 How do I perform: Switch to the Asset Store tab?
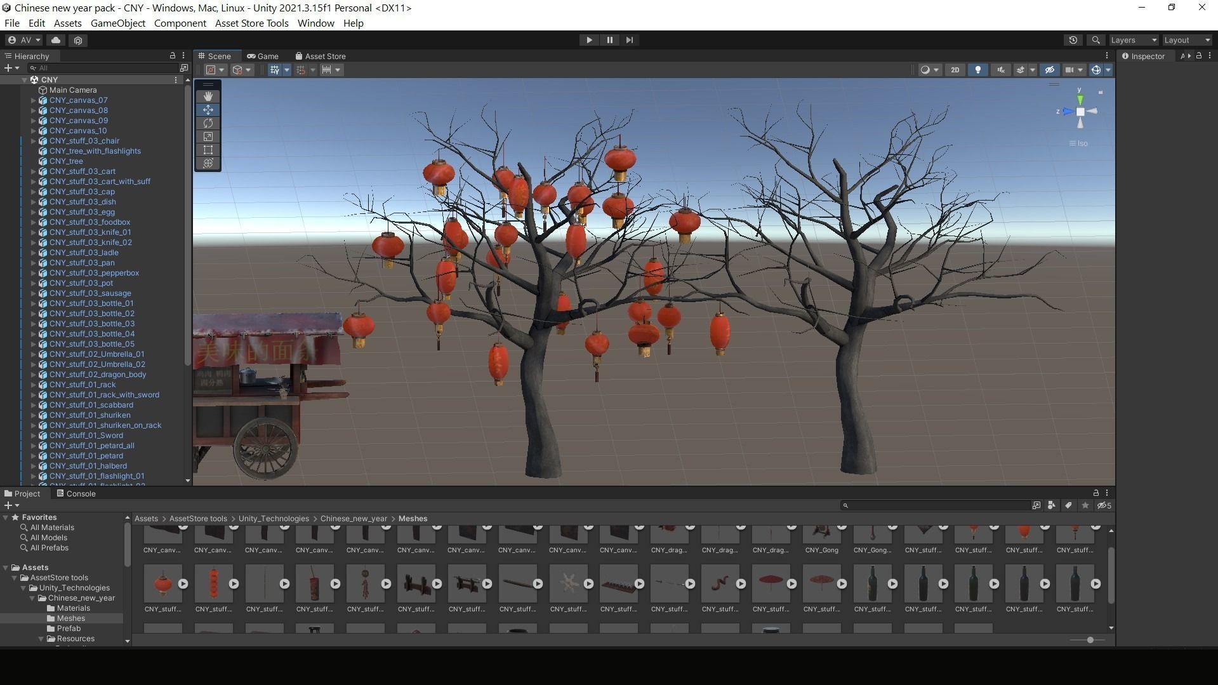(x=321, y=56)
